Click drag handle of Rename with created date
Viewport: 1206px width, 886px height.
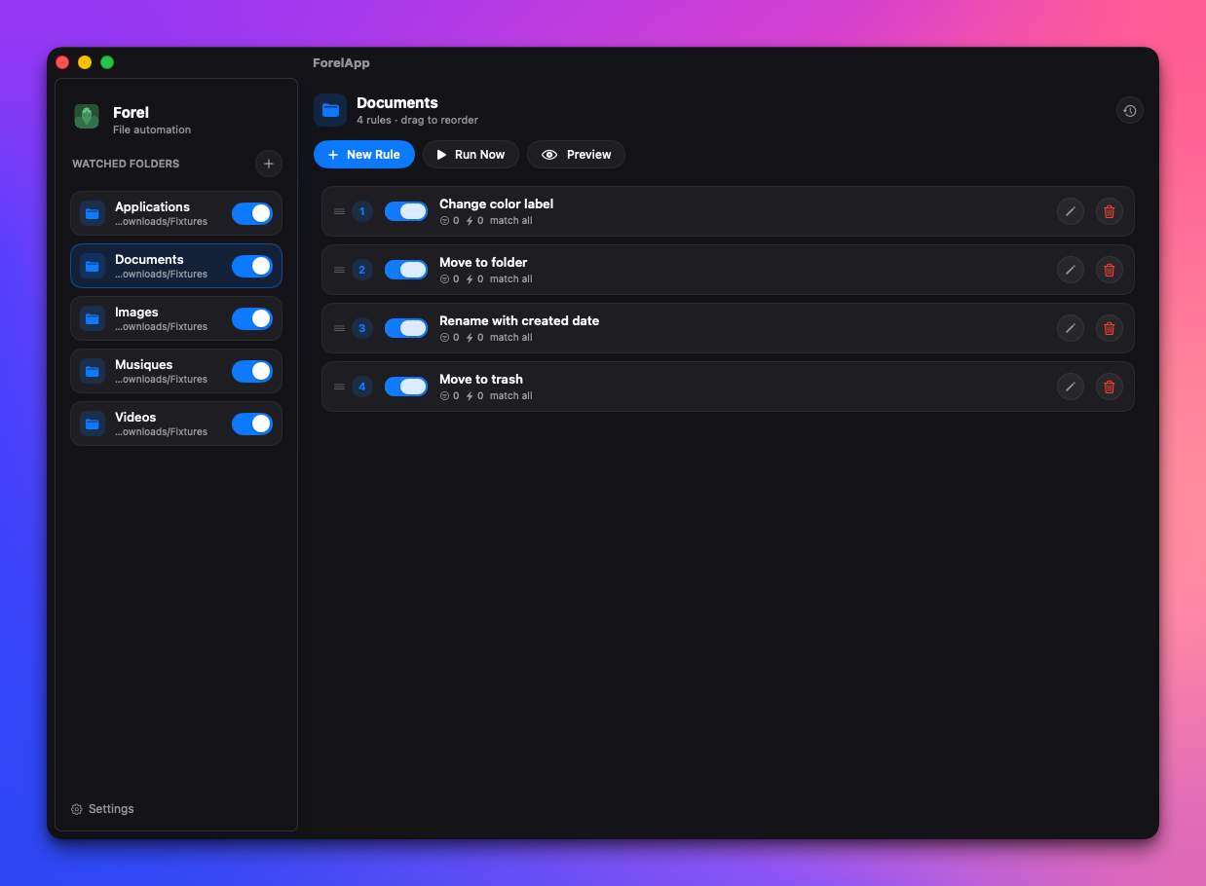tap(339, 328)
